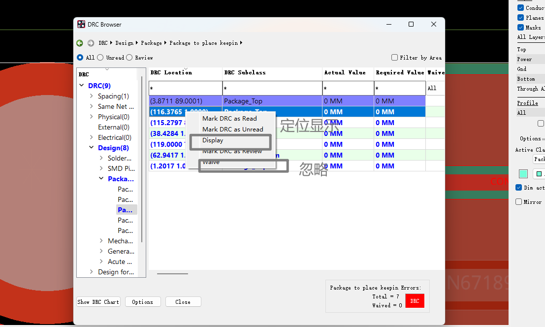Select the Top layer in side panel
545x327 pixels.
[521, 49]
